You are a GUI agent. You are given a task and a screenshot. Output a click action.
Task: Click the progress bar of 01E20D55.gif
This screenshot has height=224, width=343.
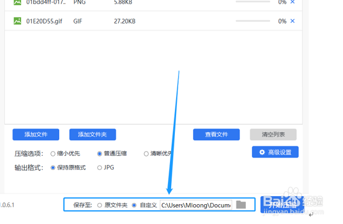pyautogui.click(x=253, y=21)
